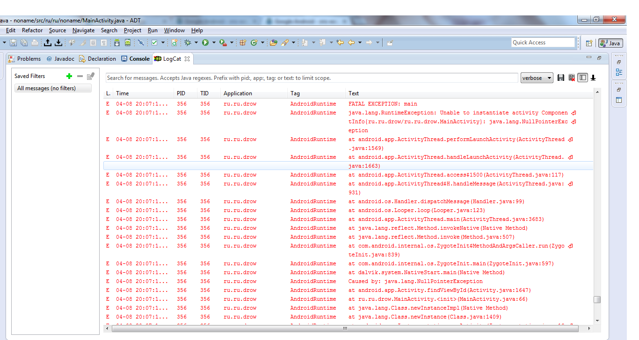Open the Window menu
639x340 pixels.
pos(174,30)
